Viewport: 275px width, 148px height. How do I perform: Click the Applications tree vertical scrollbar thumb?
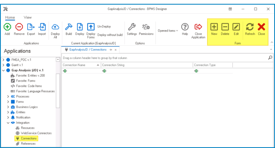tap(58, 91)
